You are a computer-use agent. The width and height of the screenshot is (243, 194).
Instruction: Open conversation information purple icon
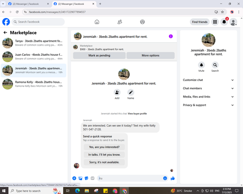pyautogui.click(x=171, y=36)
